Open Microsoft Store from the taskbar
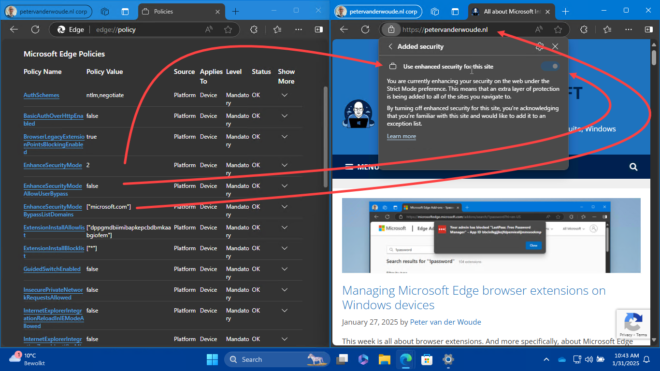This screenshot has height=371, width=660. click(427, 359)
